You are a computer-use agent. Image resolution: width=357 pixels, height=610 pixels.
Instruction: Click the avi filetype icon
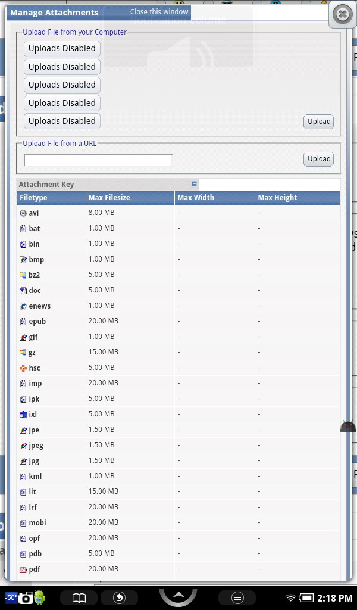click(23, 213)
